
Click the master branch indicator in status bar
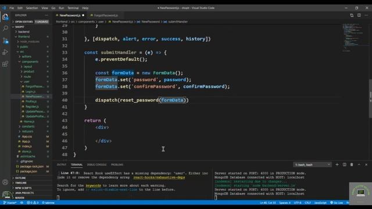(10, 203)
